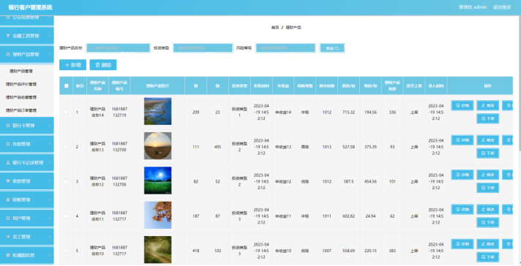Open 详情 for product 名称12
The image size is (521, 266).
(462, 175)
